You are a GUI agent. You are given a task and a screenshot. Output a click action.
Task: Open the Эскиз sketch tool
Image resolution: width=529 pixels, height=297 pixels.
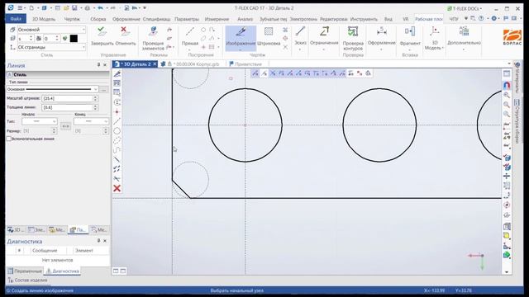tap(300, 38)
